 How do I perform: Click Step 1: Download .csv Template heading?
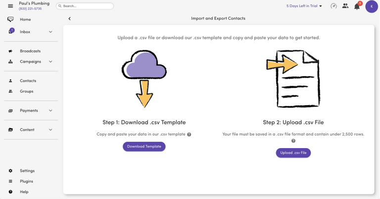click(144, 122)
